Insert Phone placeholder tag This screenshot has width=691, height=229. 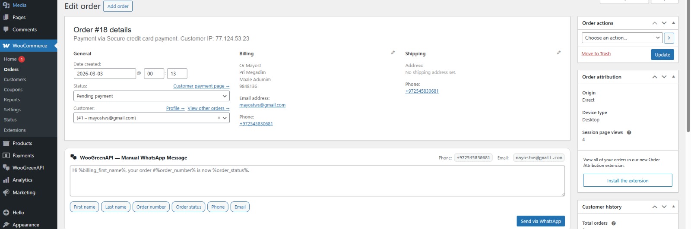[x=218, y=207]
